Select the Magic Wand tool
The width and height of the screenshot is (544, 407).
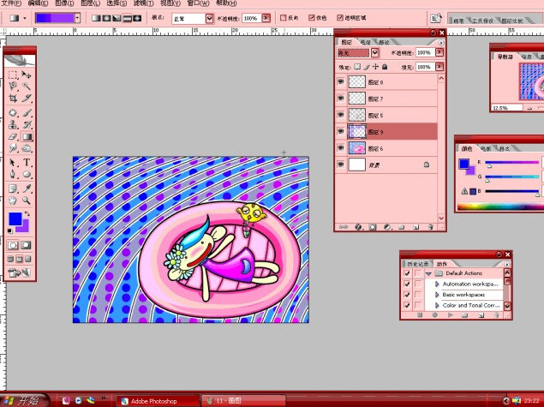pos(27,86)
